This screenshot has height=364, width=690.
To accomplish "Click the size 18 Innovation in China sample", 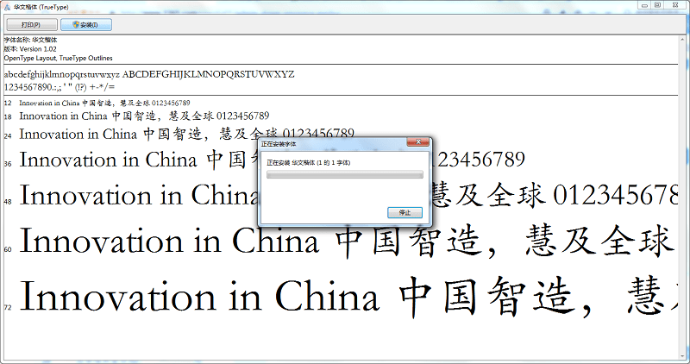I will [x=144, y=116].
